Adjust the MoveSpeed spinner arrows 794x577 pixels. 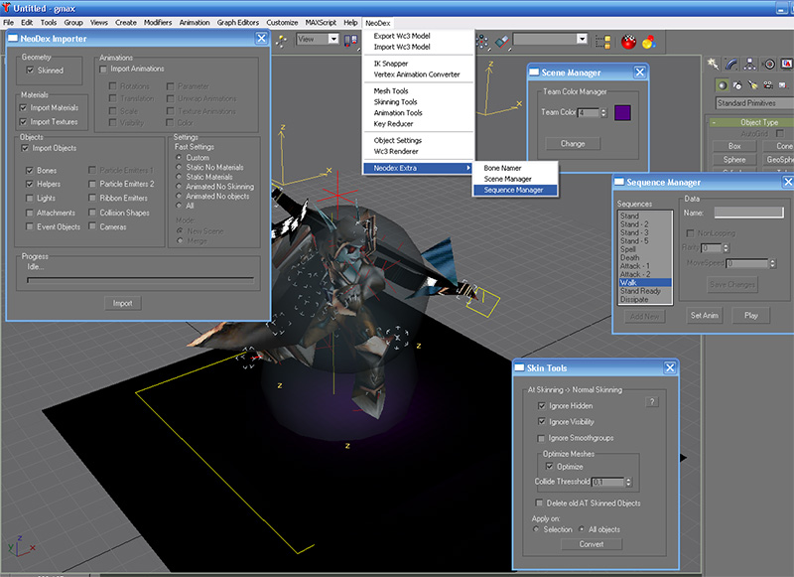pos(773,263)
